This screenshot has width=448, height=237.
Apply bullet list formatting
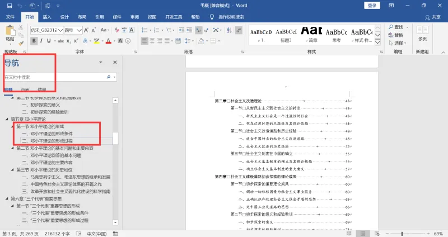point(144,30)
